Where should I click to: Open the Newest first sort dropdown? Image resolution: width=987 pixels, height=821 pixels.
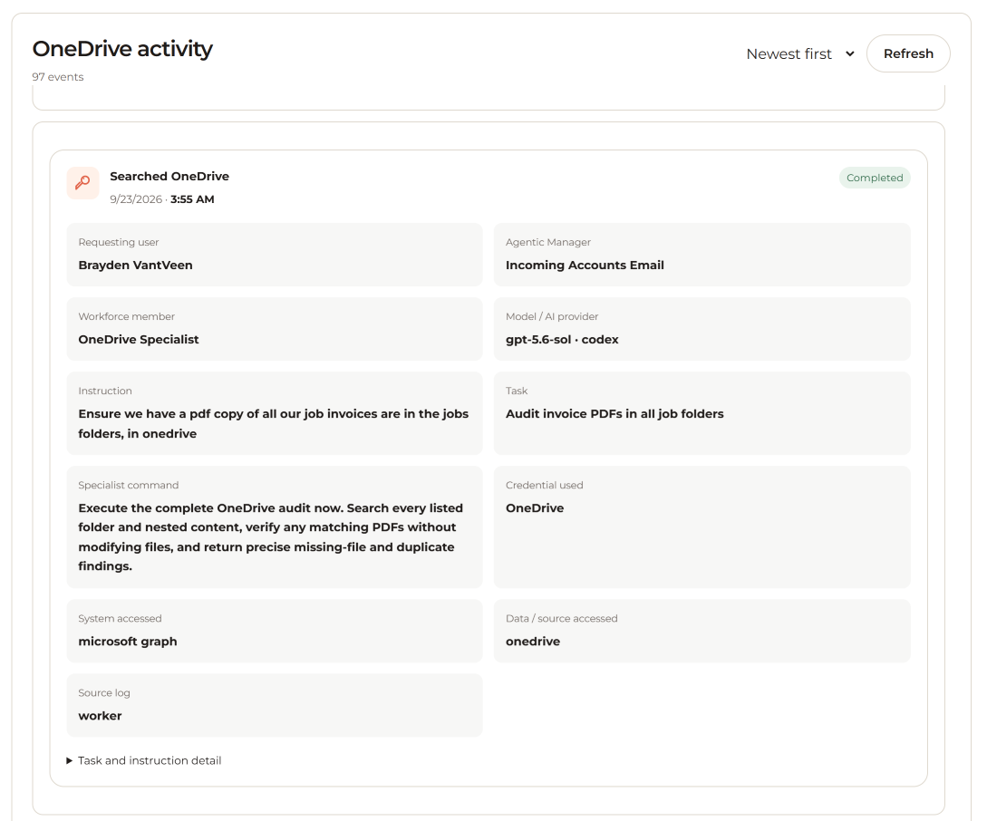coord(800,54)
